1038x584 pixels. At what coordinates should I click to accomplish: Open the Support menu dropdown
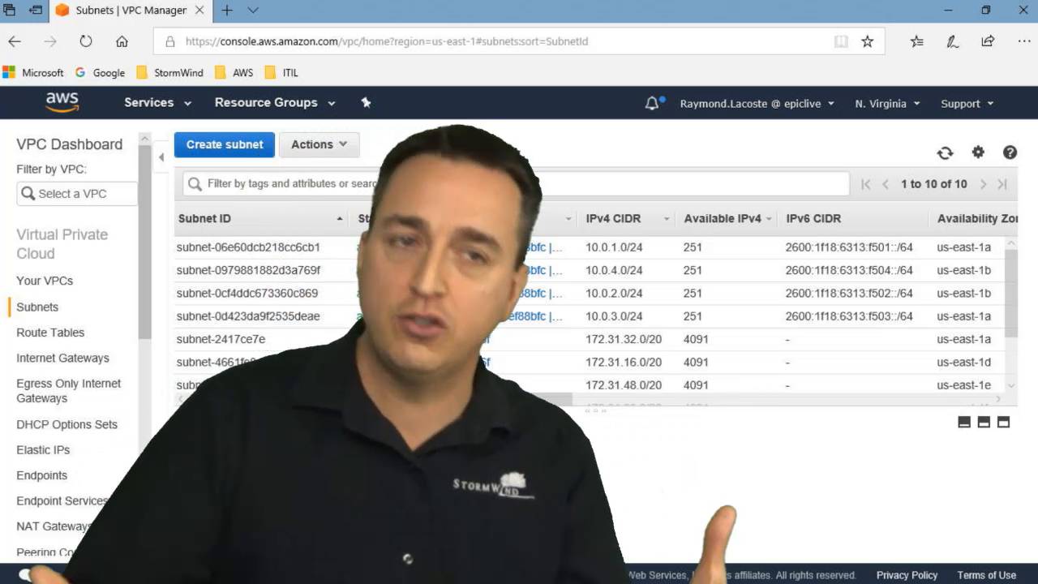click(967, 104)
